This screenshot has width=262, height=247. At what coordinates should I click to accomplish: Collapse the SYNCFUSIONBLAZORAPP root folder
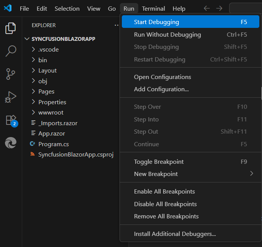pos(63,39)
